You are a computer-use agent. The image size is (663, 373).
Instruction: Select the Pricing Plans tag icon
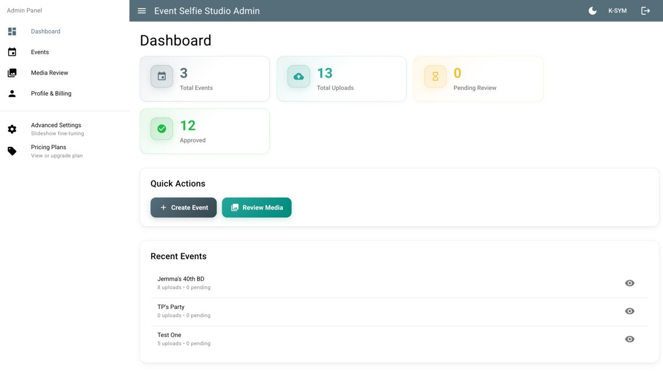pyautogui.click(x=12, y=151)
